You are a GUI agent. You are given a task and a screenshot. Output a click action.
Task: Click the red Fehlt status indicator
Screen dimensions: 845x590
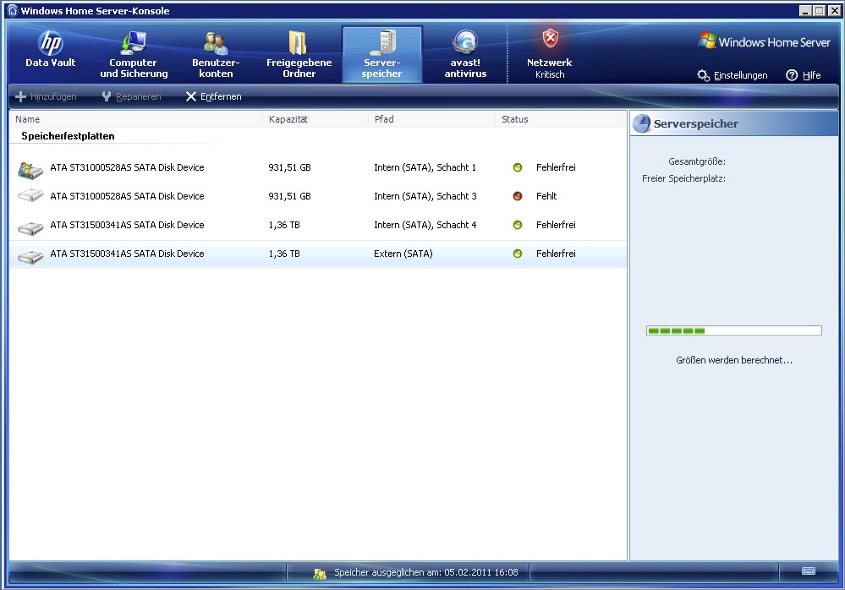[518, 196]
